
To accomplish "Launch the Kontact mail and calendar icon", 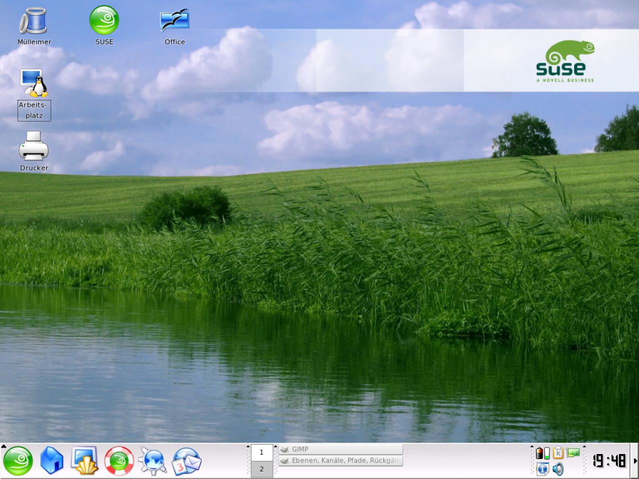I will point(187,461).
